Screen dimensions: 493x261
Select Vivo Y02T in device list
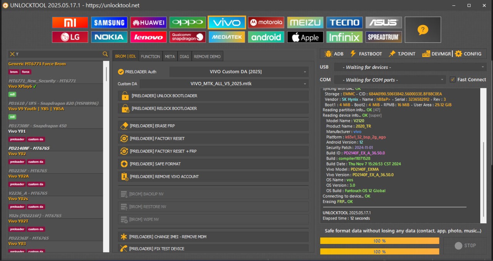[x=55, y=229]
